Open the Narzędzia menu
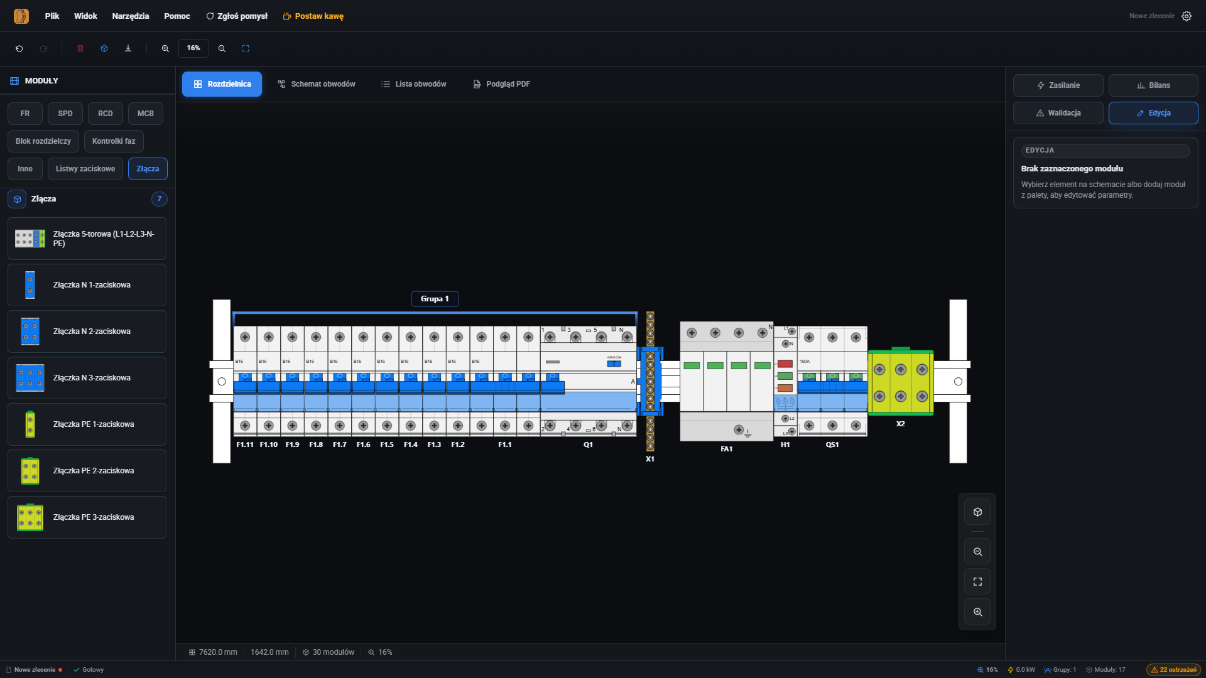Viewport: 1206px width, 678px height. [x=131, y=16]
